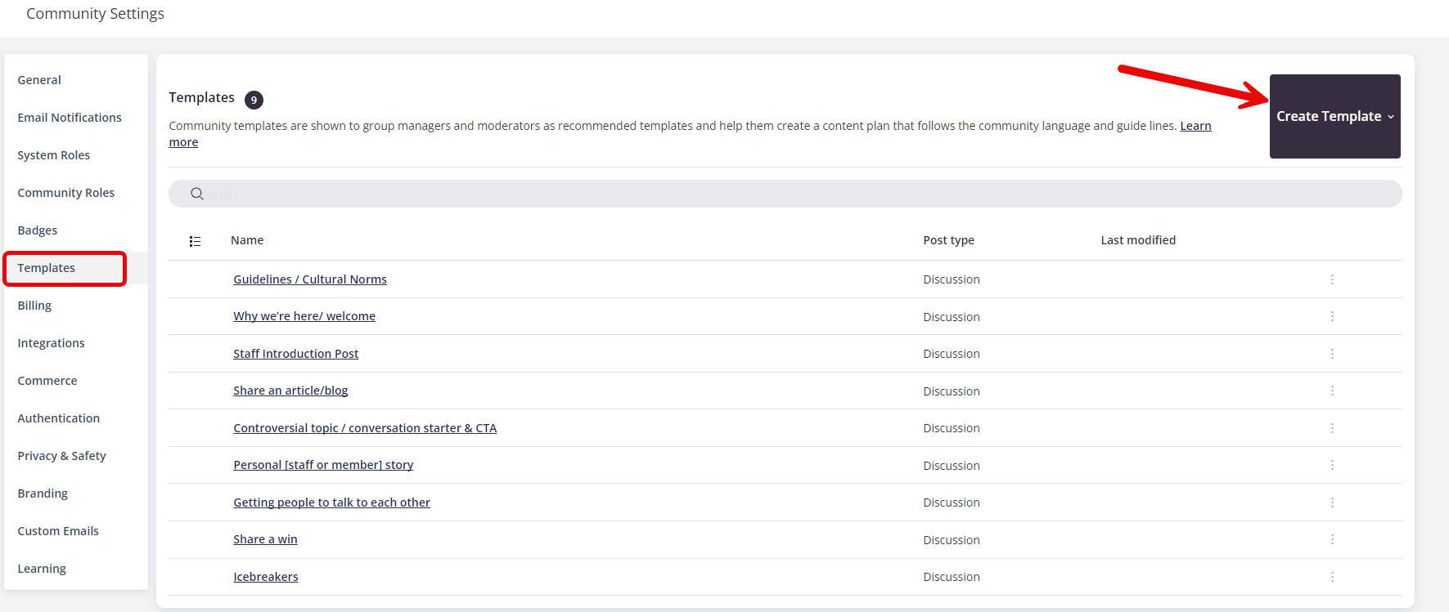Click the Name column header
This screenshot has height=612, width=1449.
(x=247, y=240)
